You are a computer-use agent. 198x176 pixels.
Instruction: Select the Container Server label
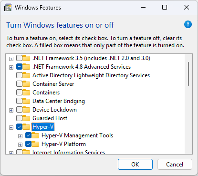53,84
